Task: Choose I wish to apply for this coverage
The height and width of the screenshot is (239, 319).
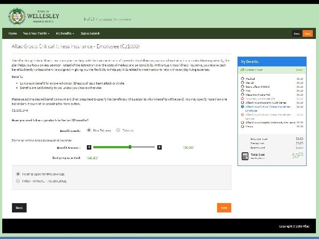Action: (18, 174)
